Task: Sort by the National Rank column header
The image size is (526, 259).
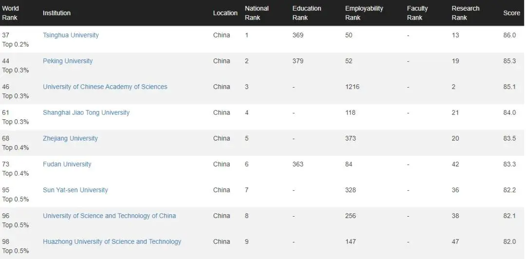Action: point(257,13)
